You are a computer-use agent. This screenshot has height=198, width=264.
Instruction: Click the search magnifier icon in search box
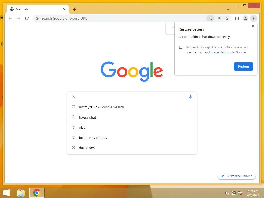(x=73, y=96)
